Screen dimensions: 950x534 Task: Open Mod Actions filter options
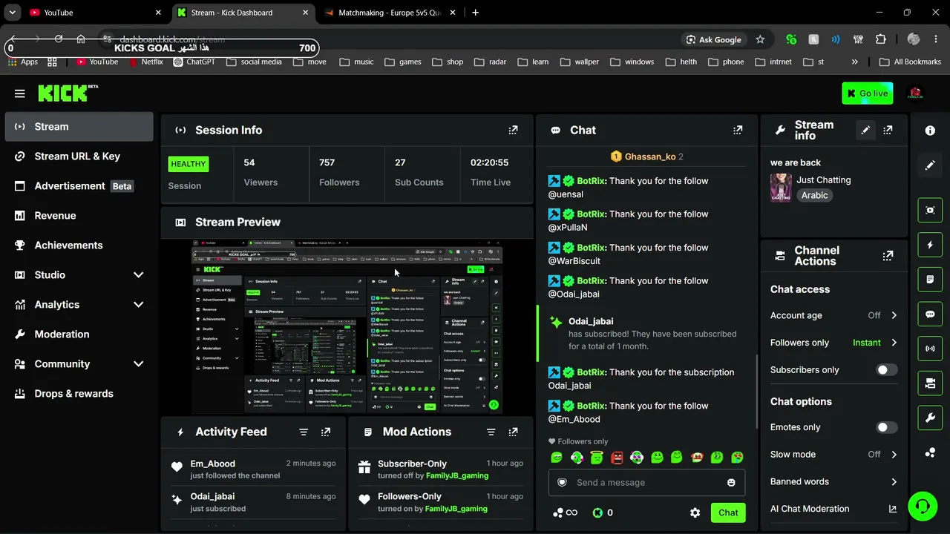491,432
